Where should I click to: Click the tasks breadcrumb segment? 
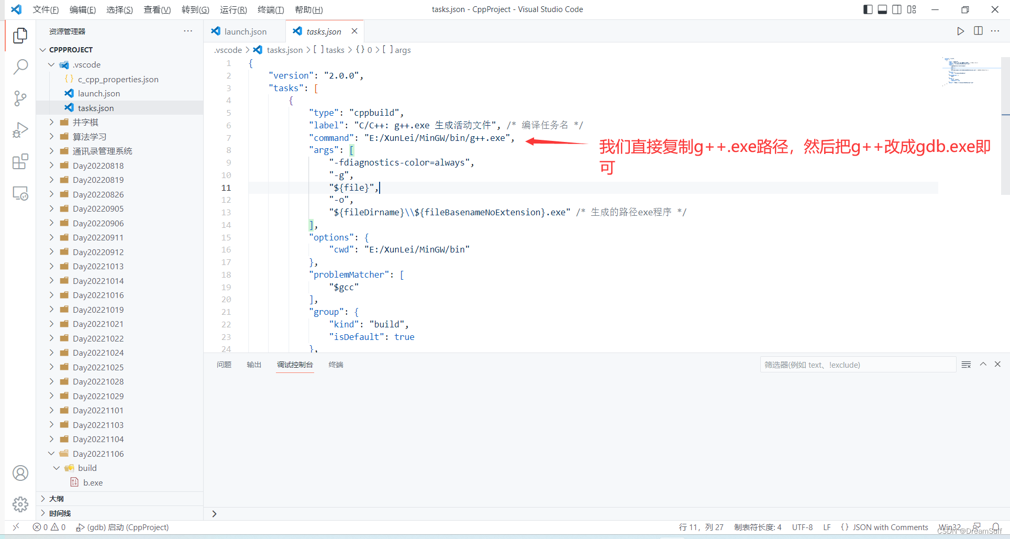(330, 50)
